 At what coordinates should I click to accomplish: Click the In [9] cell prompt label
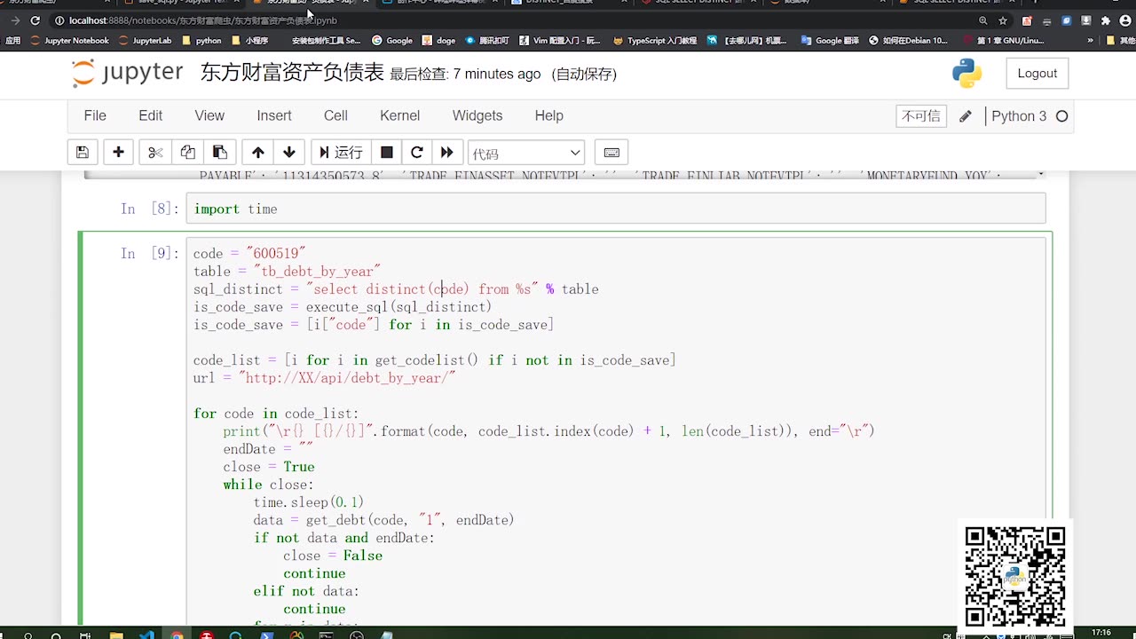149,254
